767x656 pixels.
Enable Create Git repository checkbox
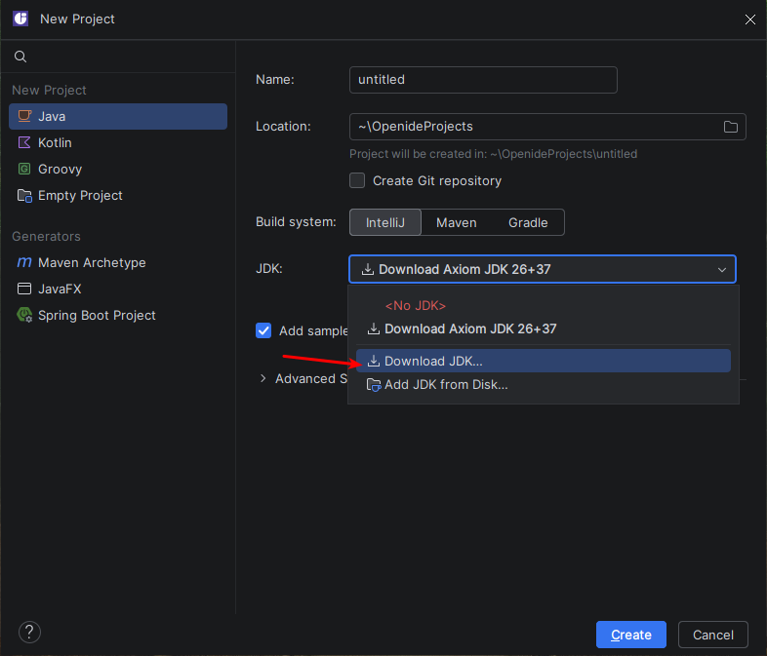357,180
